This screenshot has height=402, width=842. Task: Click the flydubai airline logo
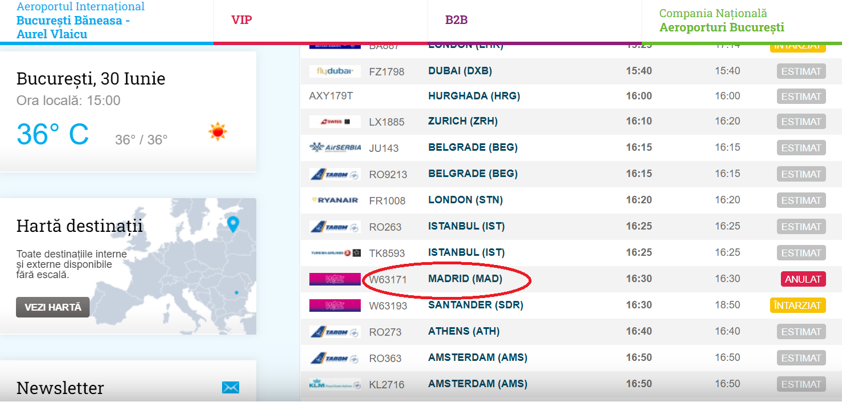click(x=335, y=71)
